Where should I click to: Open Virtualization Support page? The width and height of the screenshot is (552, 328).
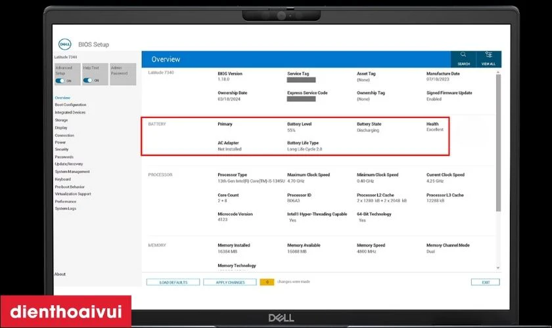click(x=72, y=194)
